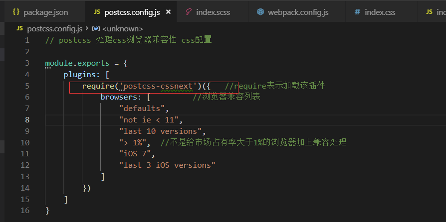The width and height of the screenshot is (446, 222).
Task: Click the symbol icon beside <unknown> breadcrumb
Action: coord(96,29)
